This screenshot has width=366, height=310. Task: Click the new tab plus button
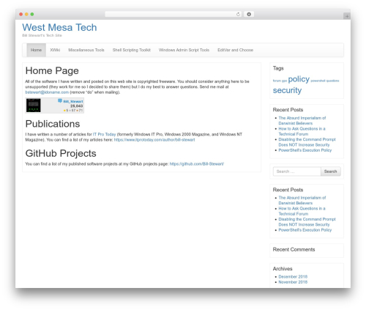click(x=347, y=16)
